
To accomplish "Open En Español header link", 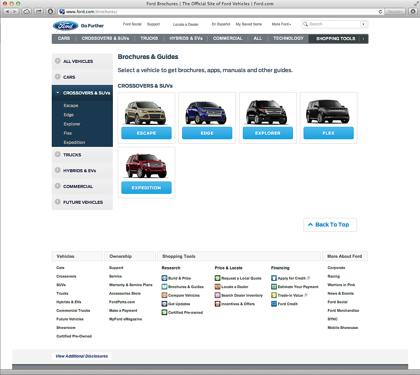I will pyautogui.click(x=221, y=24).
